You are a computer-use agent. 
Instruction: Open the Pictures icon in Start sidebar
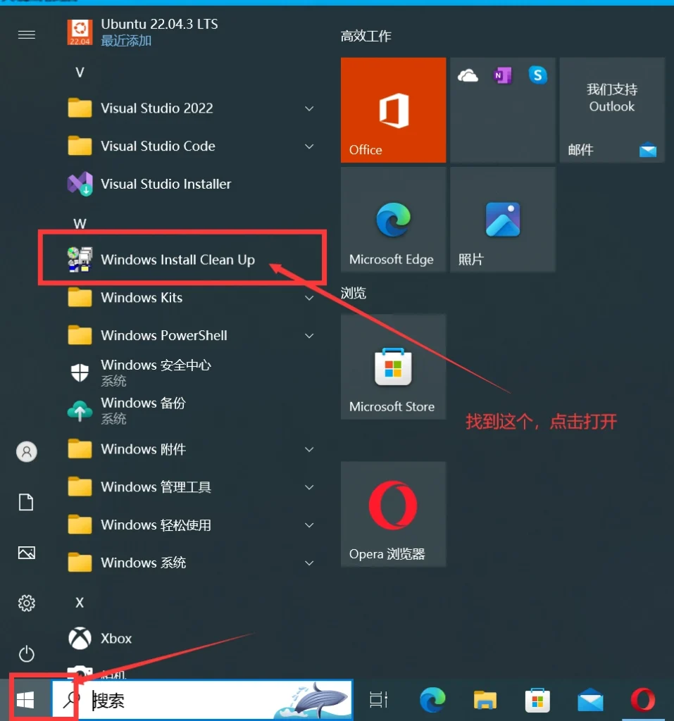point(27,553)
